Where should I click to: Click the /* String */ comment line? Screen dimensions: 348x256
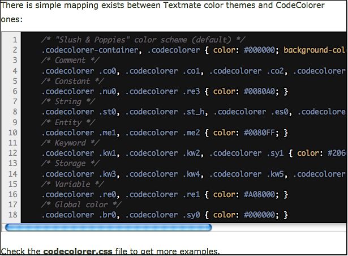(x=68, y=101)
